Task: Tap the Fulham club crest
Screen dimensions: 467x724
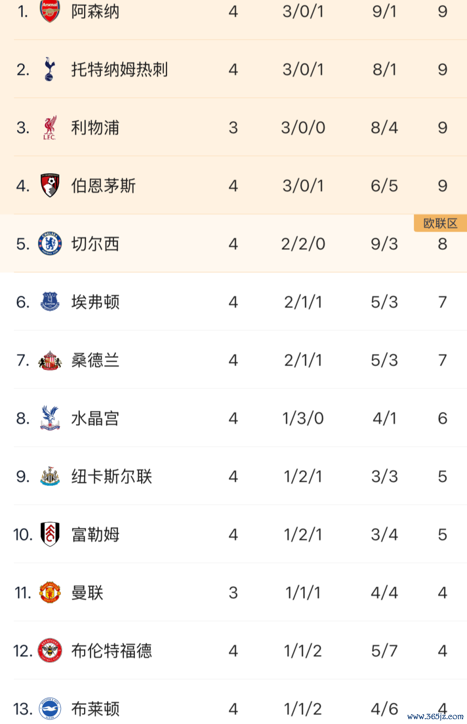Action: coord(50,534)
